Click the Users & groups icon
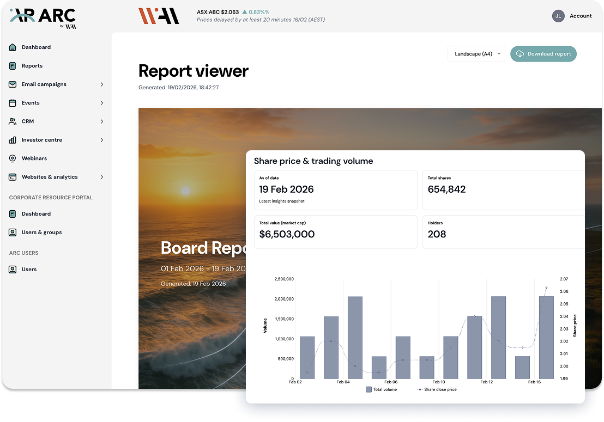604x422 pixels. pos(13,233)
